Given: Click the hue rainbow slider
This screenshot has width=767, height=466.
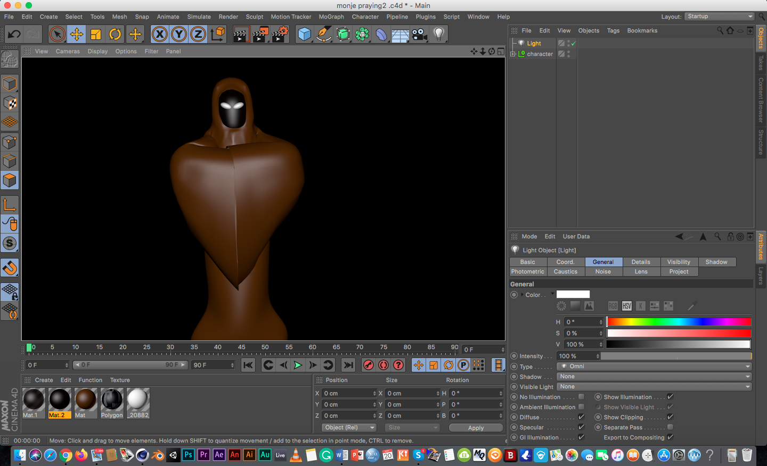Looking at the screenshot, I should pyautogui.click(x=679, y=322).
